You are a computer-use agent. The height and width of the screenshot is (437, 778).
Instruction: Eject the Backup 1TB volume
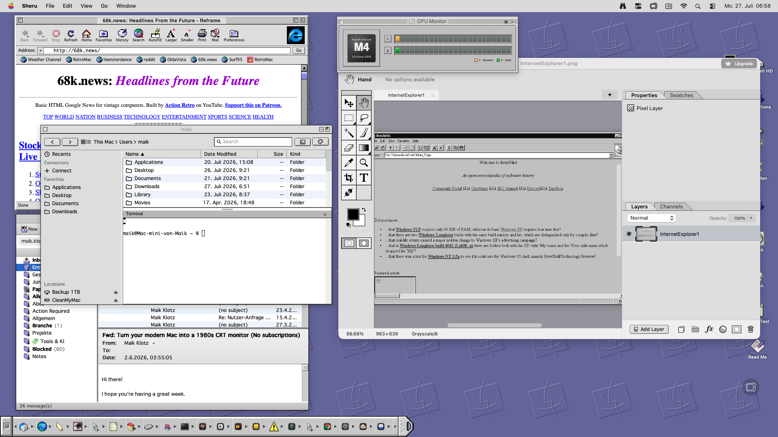tap(116, 292)
